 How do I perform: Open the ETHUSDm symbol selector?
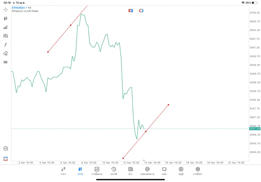(19, 8)
